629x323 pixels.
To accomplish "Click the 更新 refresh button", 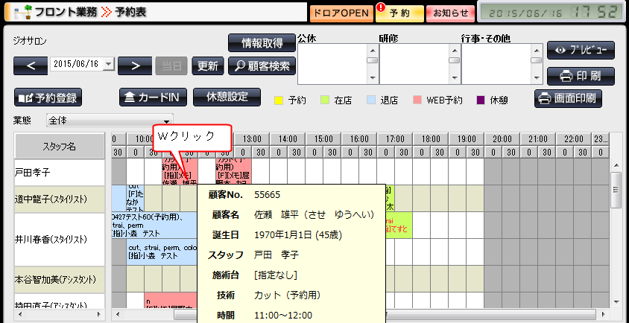I will click(208, 65).
